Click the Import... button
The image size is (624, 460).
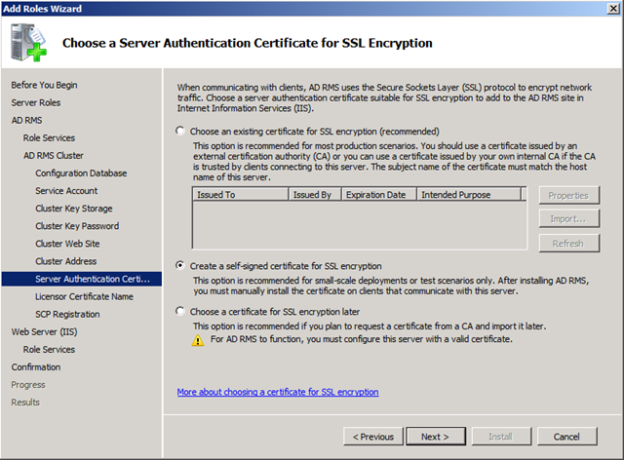568,219
